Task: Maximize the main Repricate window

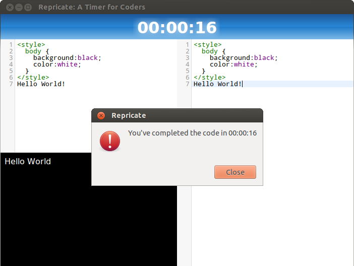Action: click(28, 7)
